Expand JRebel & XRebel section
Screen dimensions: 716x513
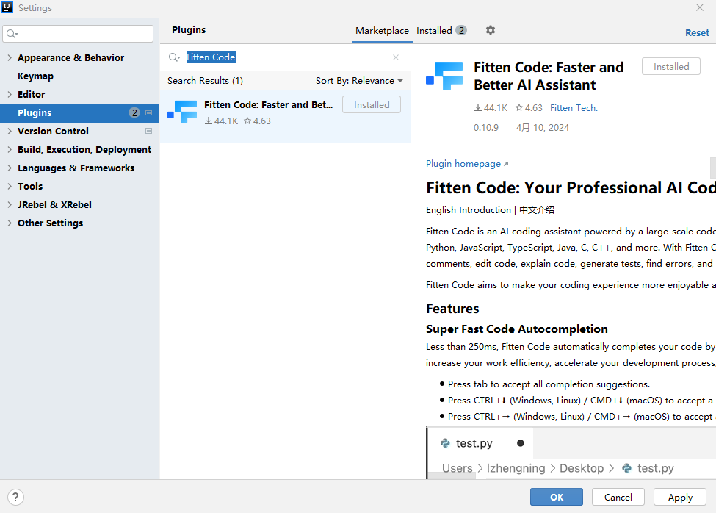click(10, 204)
